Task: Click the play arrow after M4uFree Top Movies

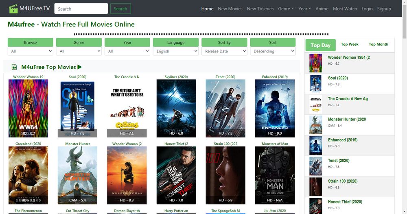Action: click(x=80, y=67)
